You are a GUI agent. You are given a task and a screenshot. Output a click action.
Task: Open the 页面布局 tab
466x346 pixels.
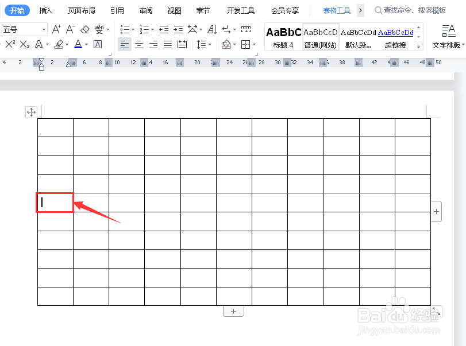[82, 11]
